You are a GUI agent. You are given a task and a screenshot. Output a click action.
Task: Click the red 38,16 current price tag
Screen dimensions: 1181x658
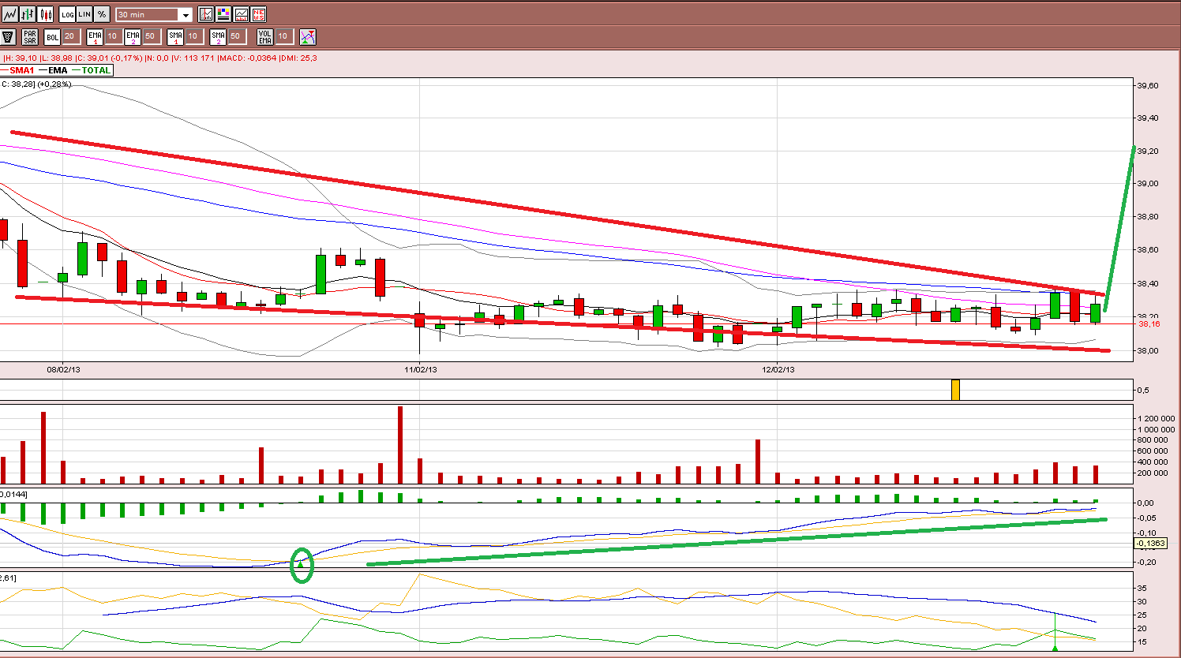click(x=1149, y=323)
